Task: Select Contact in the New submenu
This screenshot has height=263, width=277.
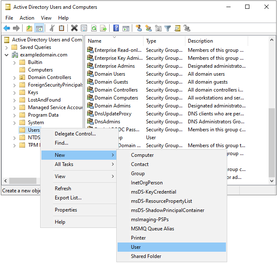Action: pyautogui.click(x=172, y=164)
